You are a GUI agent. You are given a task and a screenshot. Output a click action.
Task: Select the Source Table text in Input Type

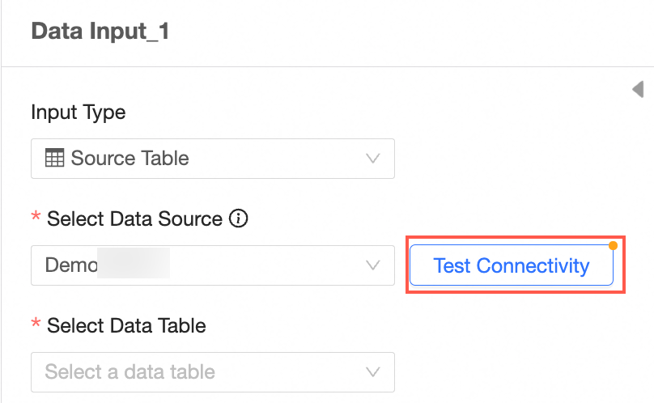coord(130,158)
